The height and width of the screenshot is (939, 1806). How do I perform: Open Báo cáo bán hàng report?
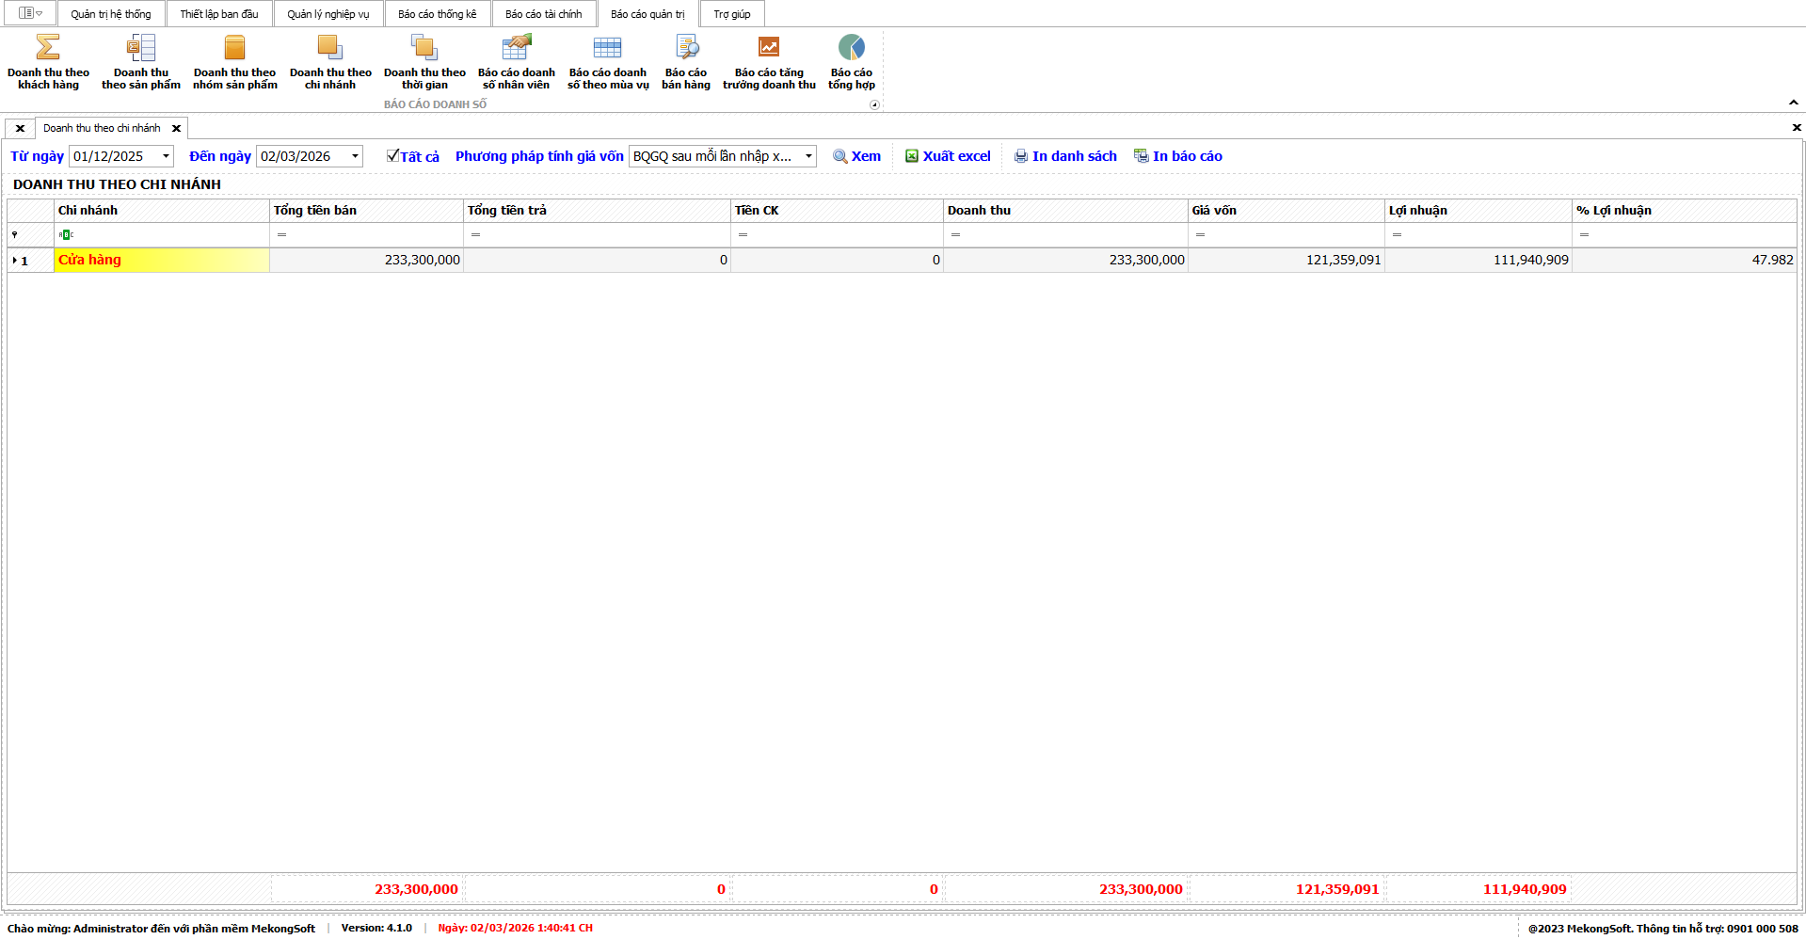686,62
